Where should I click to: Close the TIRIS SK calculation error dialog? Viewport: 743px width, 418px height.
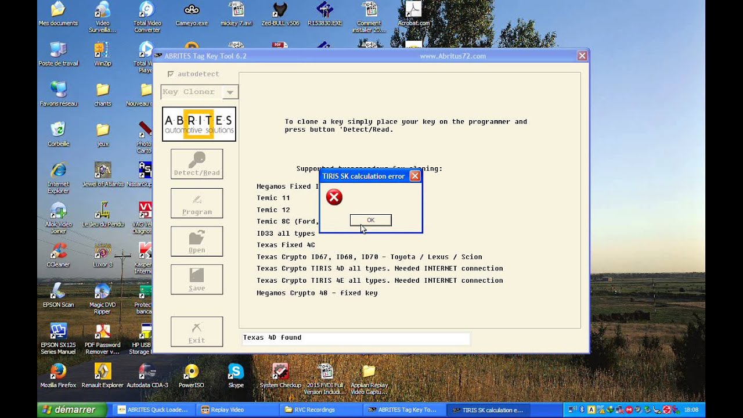tap(414, 176)
